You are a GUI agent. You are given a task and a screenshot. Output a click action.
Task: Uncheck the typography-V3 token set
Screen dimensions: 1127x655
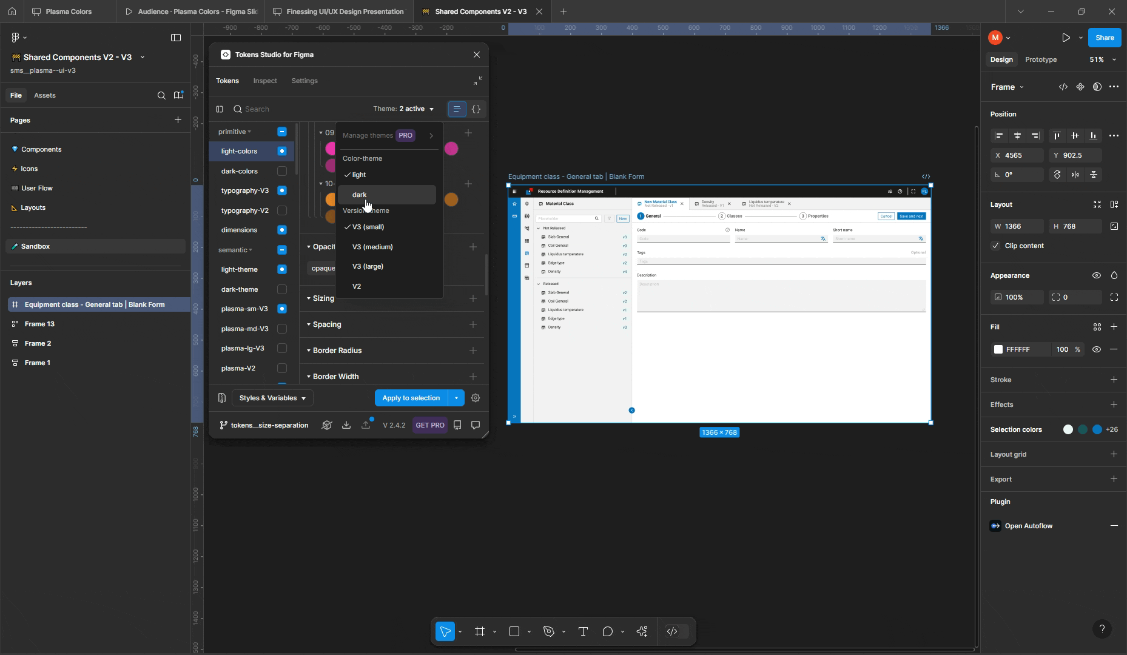[x=282, y=190]
